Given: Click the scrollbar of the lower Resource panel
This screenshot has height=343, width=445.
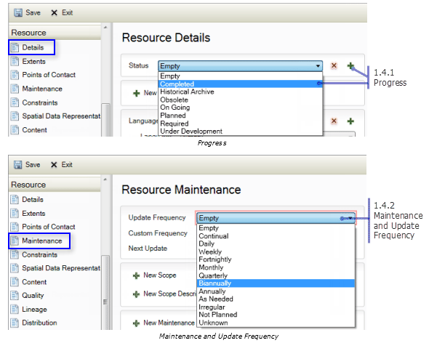Looking at the screenshot, I should point(106,276).
